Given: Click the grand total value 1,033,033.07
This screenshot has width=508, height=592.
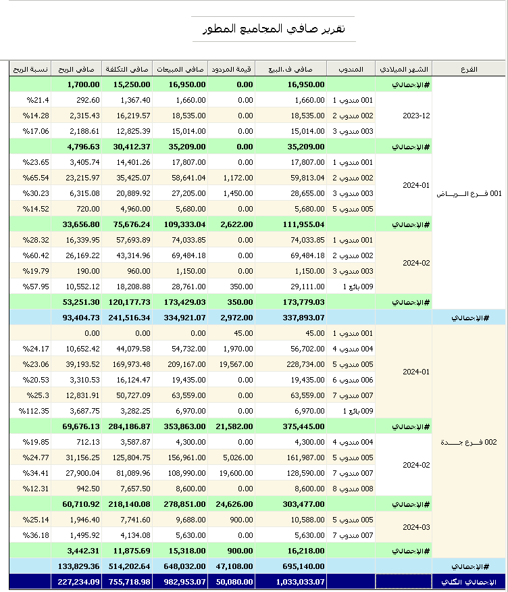Looking at the screenshot, I should [291, 581].
